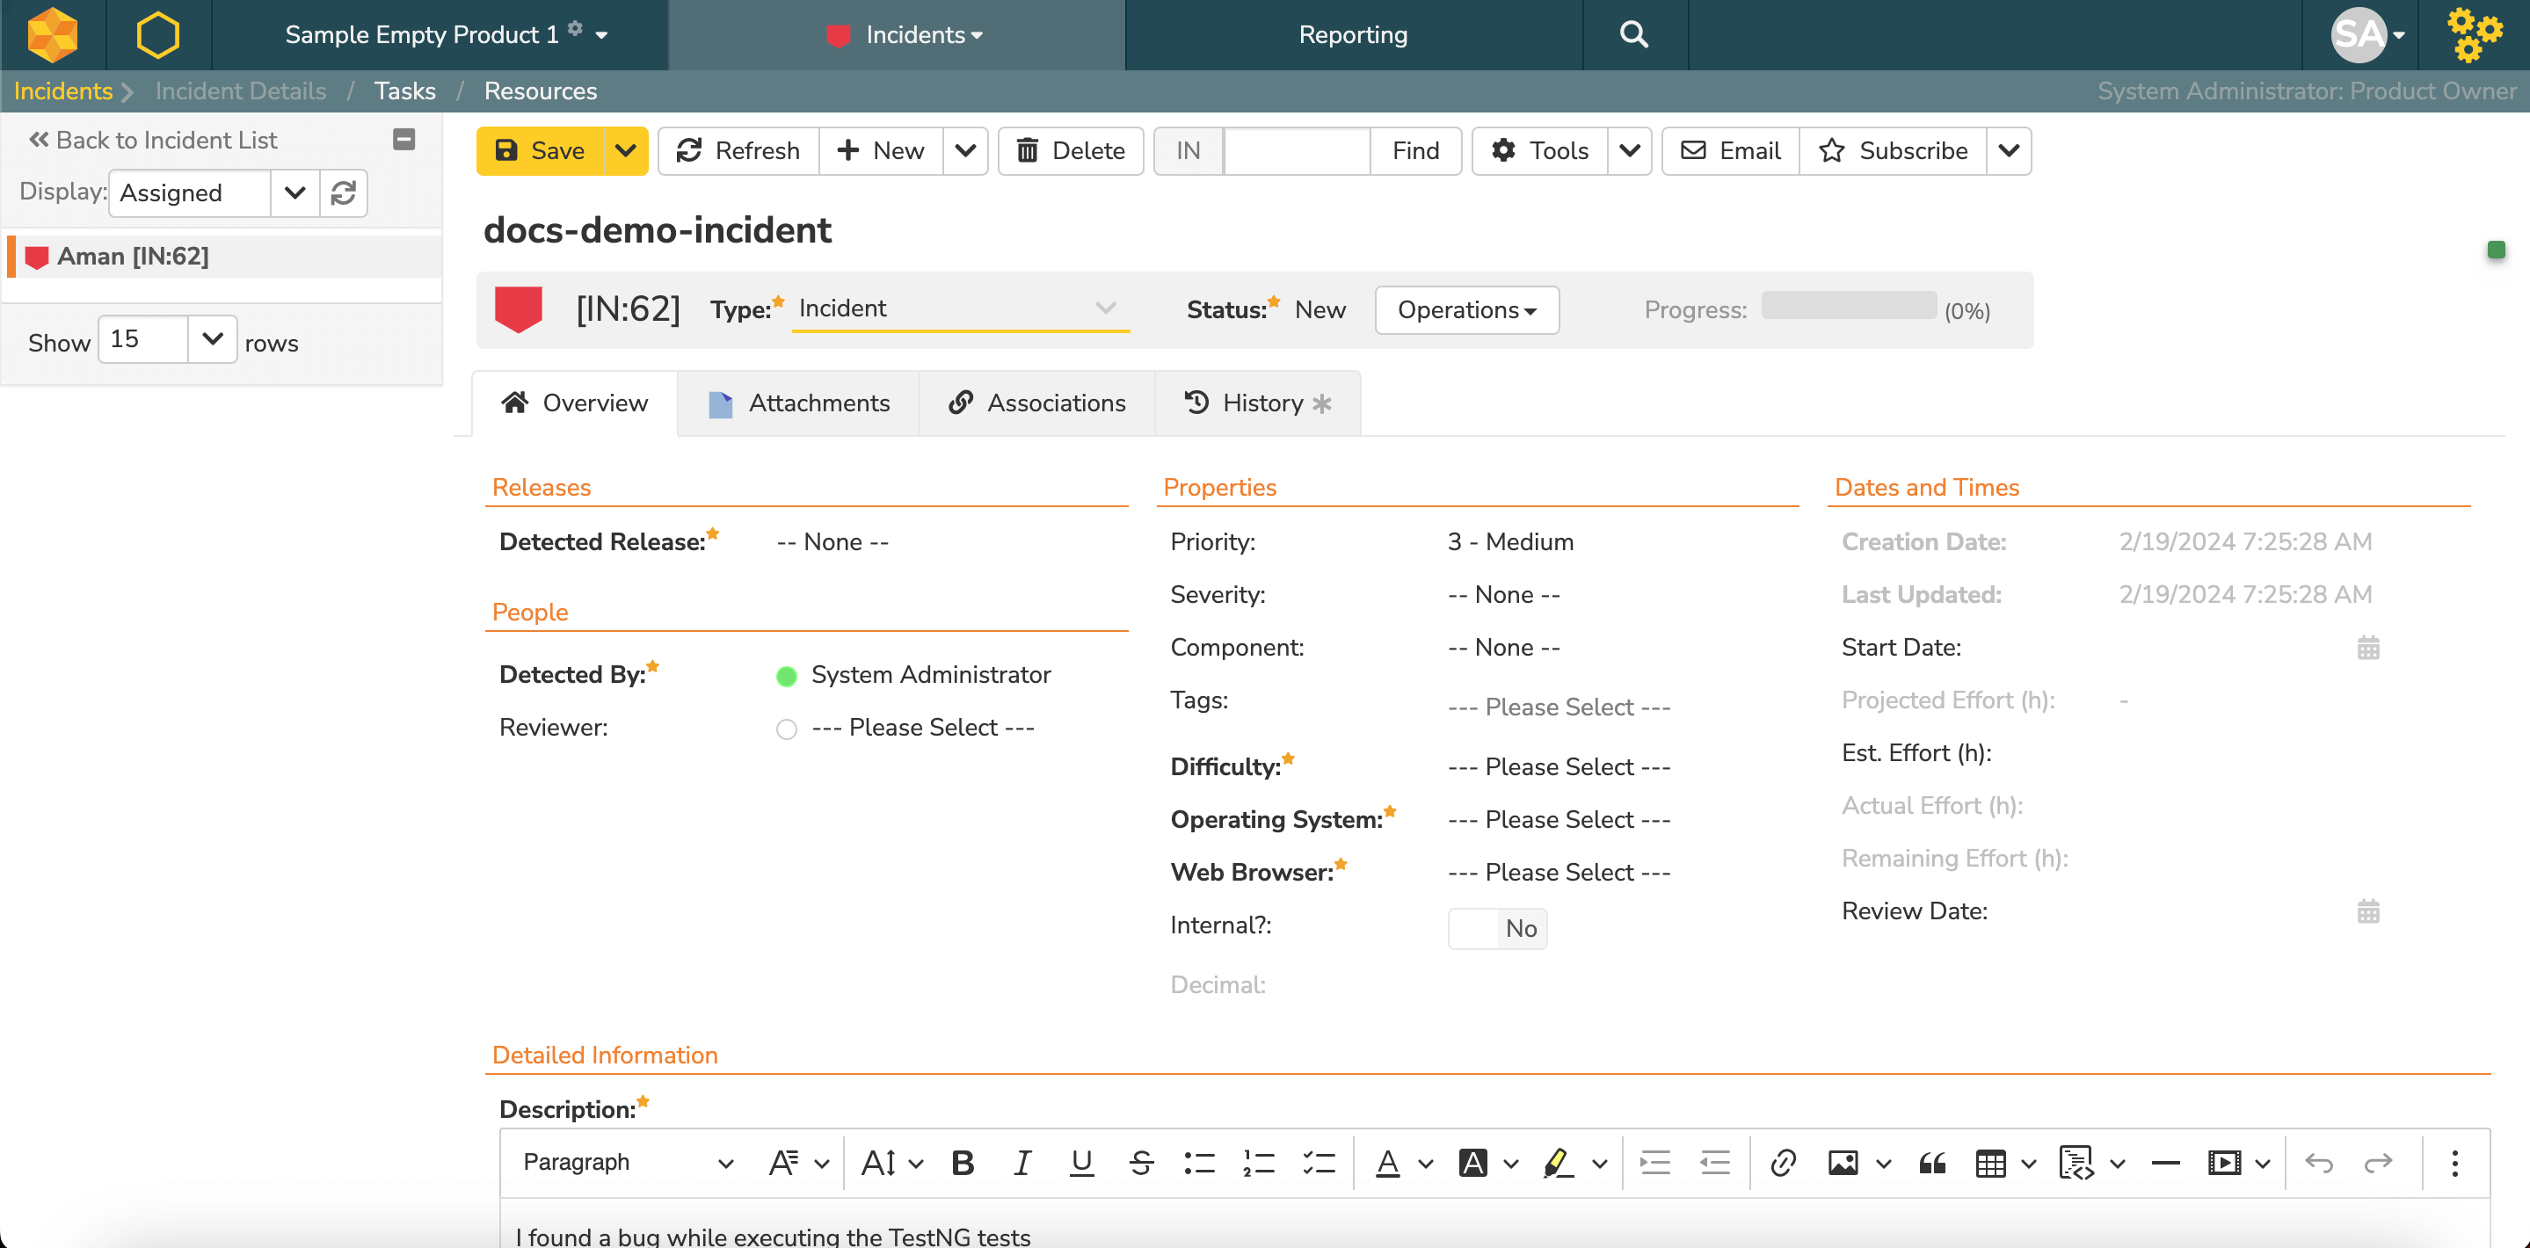Click the Delete button
This screenshot has height=1248, width=2530.
click(1070, 150)
